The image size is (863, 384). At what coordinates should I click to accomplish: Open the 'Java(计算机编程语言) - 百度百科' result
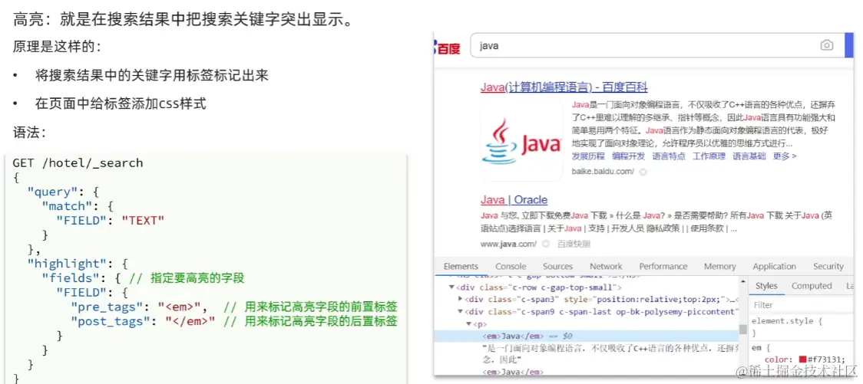coord(564,87)
